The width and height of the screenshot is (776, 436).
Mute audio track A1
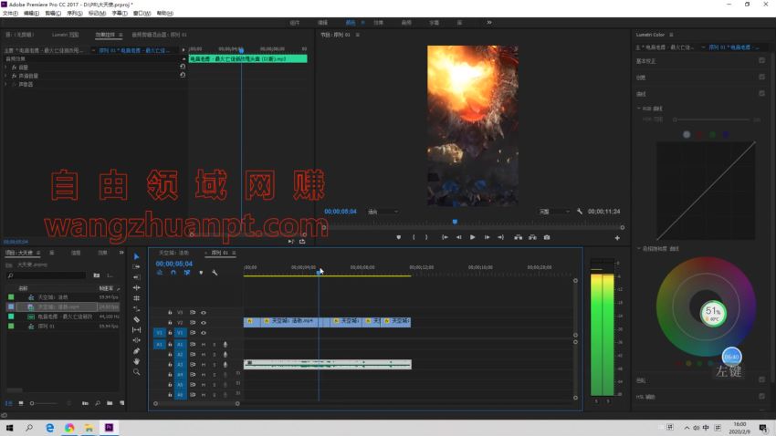(x=204, y=345)
